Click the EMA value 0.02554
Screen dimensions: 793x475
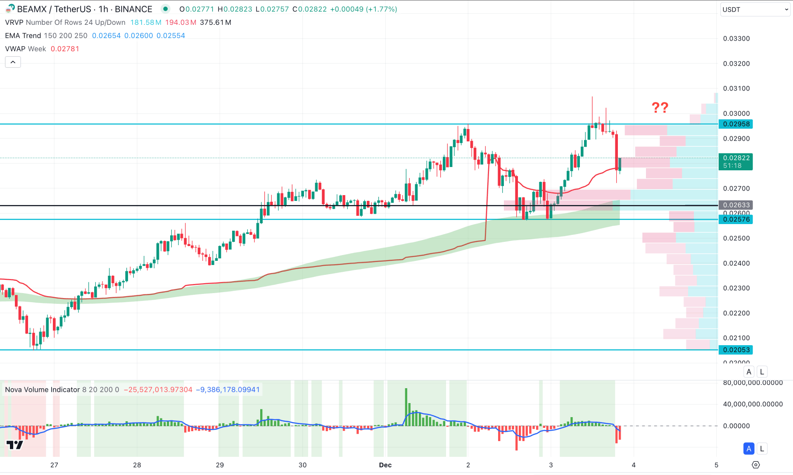point(171,36)
